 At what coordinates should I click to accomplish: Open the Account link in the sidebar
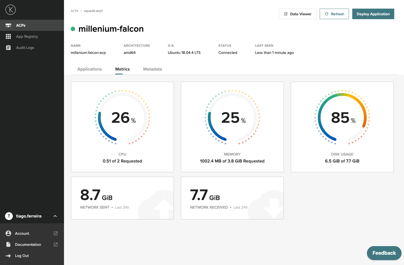[22, 233]
